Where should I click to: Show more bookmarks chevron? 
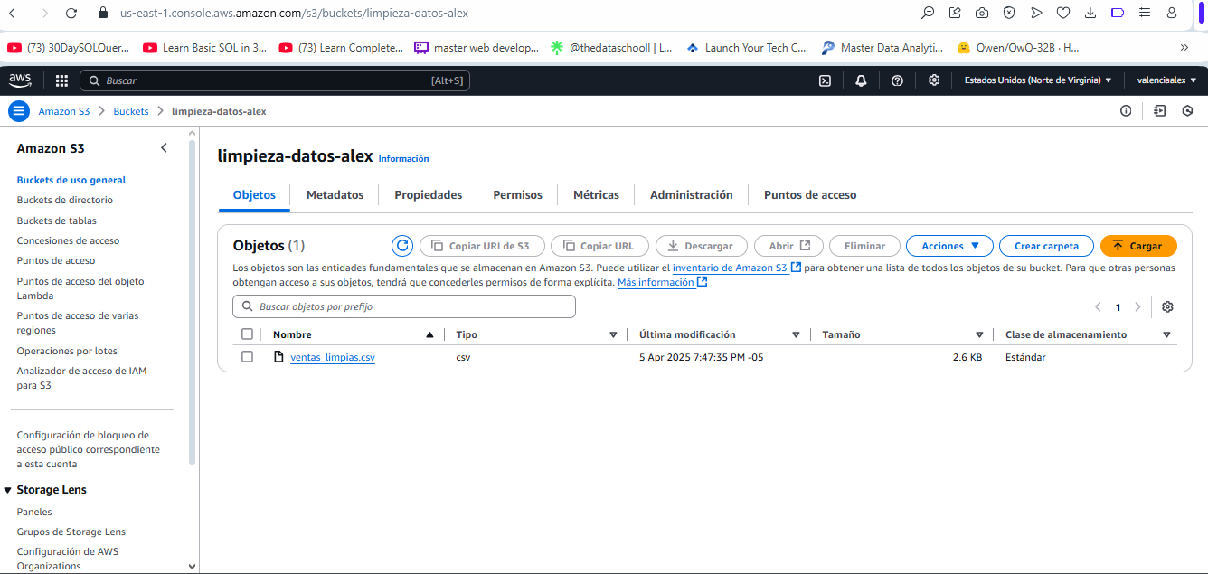pyautogui.click(x=1184, y=48)
